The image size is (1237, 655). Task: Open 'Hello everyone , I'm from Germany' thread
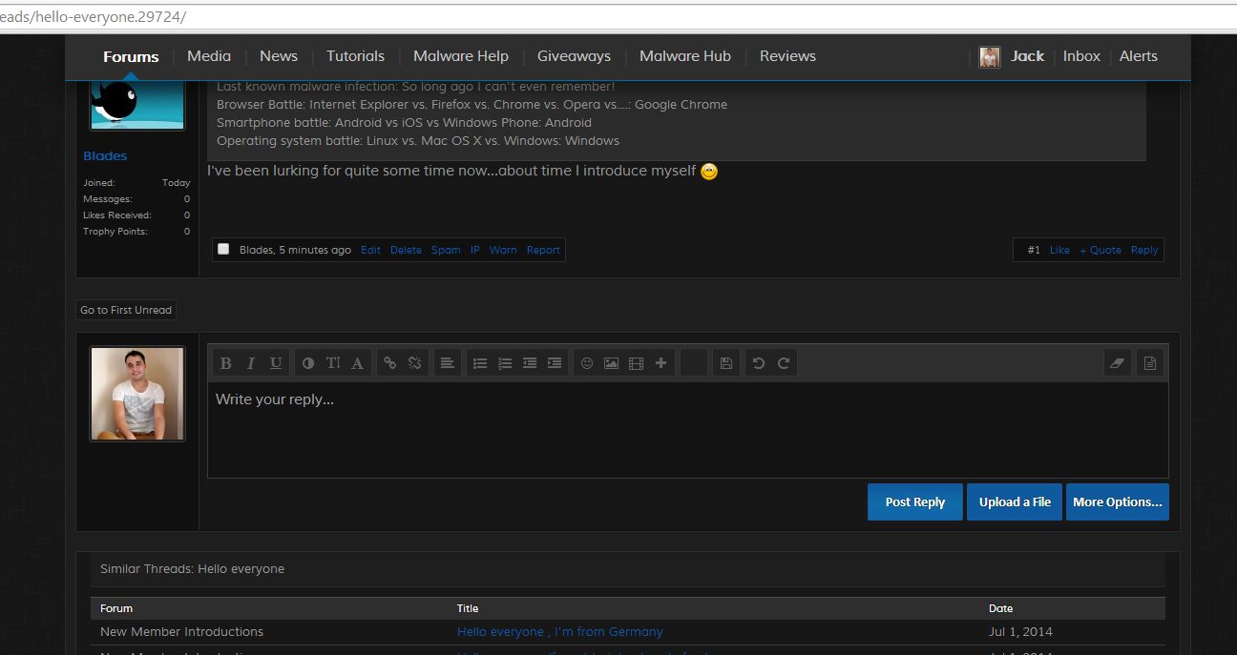click(x=560, y=631)
